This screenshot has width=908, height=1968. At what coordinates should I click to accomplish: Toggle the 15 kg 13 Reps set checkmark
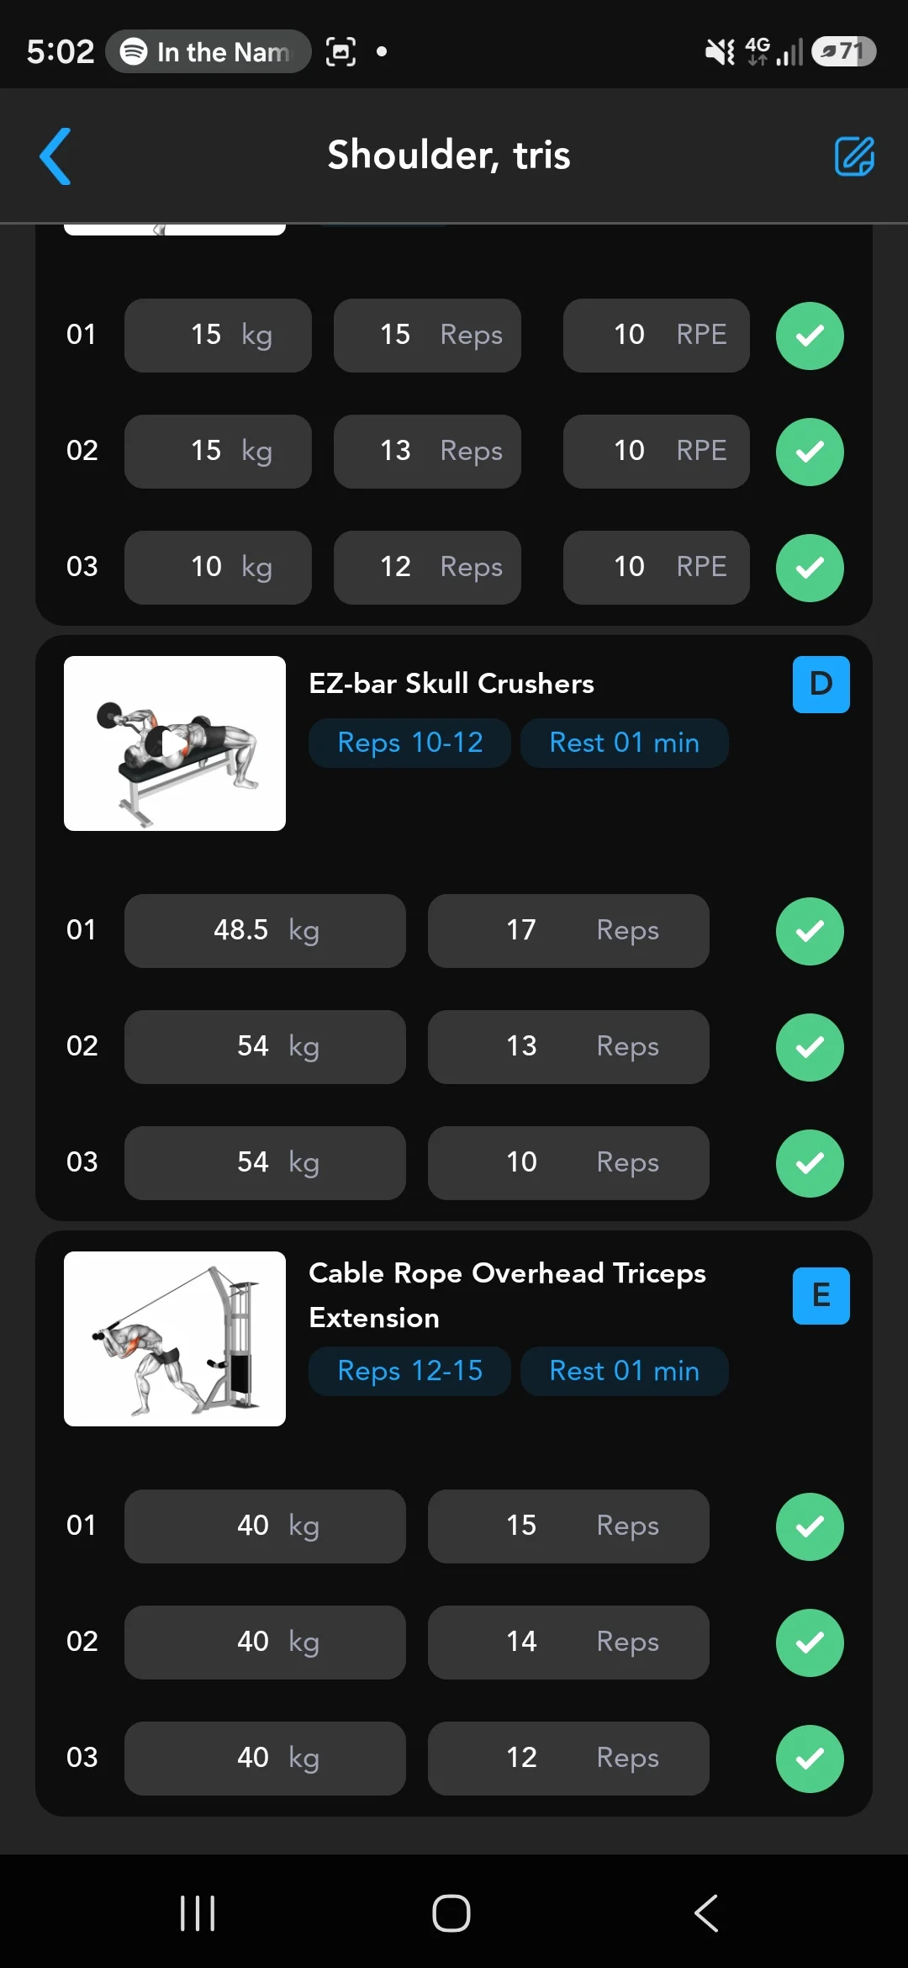coord(810,452)
